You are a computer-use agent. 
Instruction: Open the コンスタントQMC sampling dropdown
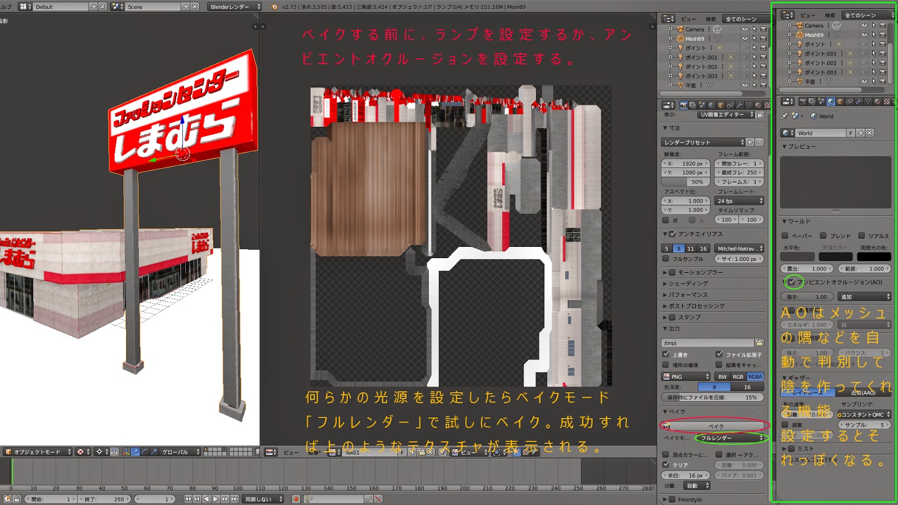[863, 415]
